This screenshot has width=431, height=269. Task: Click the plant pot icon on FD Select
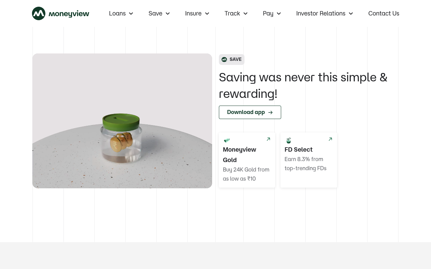(289, 140)
